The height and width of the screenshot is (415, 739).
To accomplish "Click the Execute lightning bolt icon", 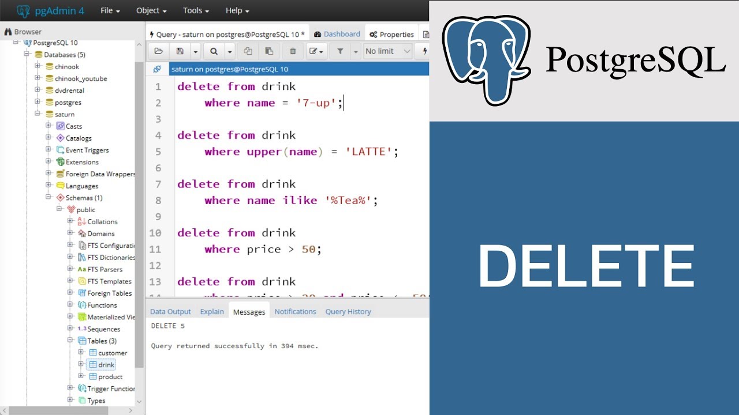I will pyautogui.click(x=425, y=51).
